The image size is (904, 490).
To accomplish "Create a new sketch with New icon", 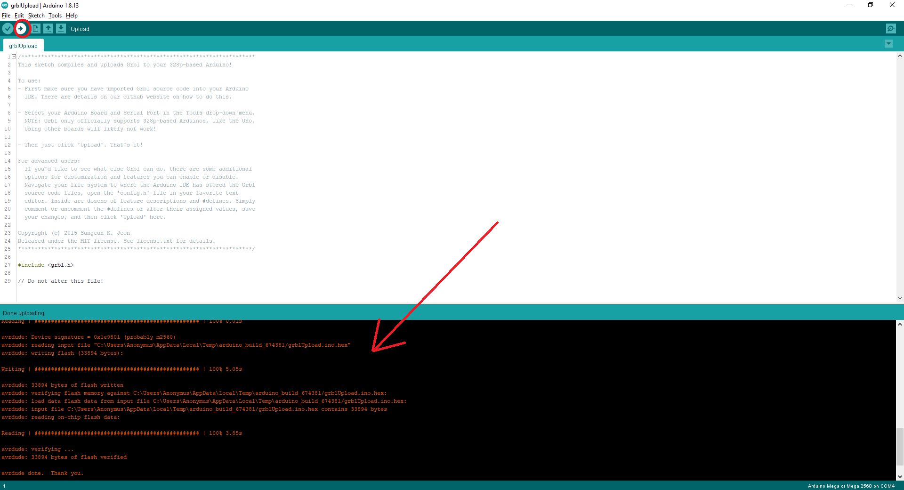I will coord(36,29).
